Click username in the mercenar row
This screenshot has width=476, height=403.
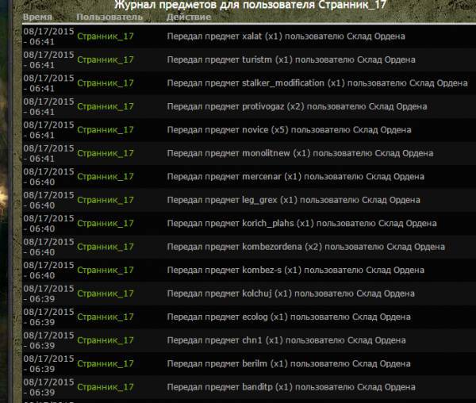tap(106, 176)
